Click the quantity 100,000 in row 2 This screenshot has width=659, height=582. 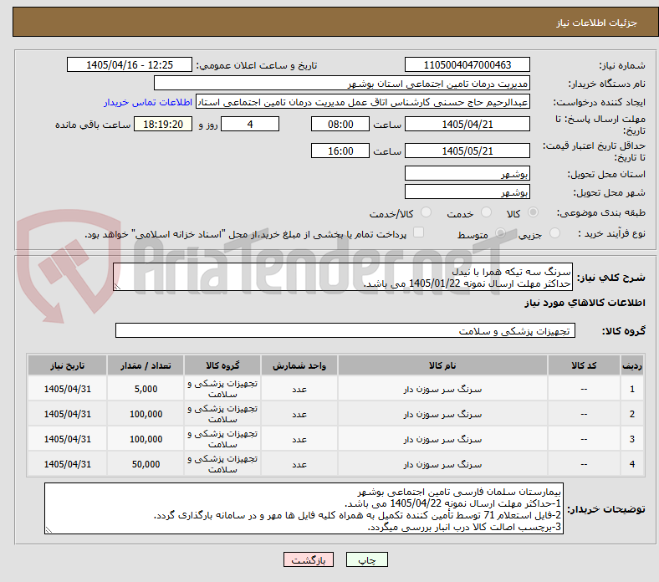coord(146,414)
